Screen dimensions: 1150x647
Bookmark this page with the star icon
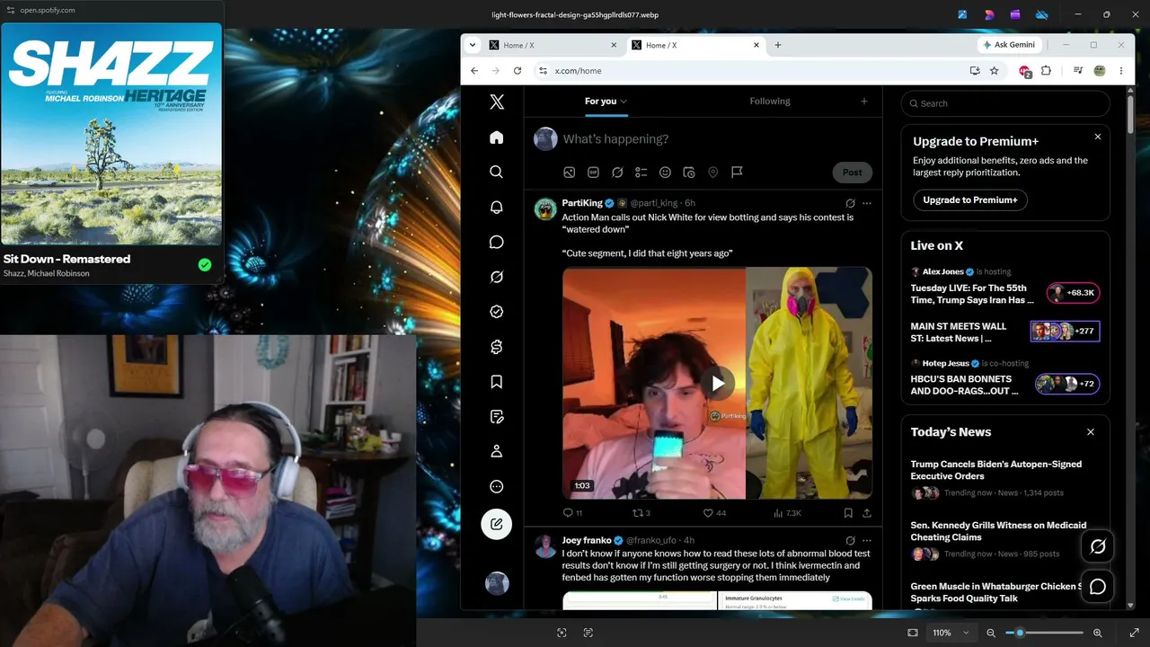(x=995, y=71)
